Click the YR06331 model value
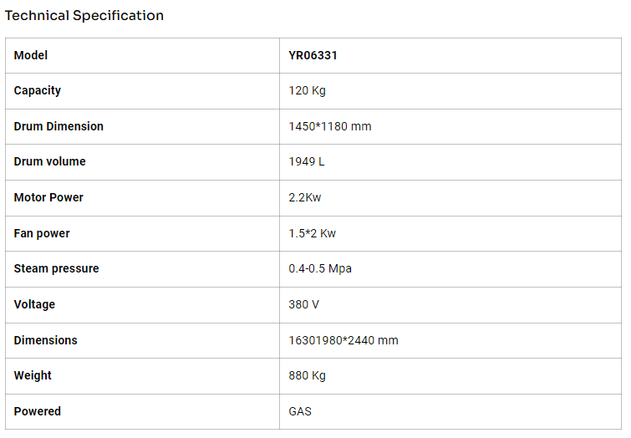Image resolution: width=631 pixels, height=438 pixels. coord(313,55)
